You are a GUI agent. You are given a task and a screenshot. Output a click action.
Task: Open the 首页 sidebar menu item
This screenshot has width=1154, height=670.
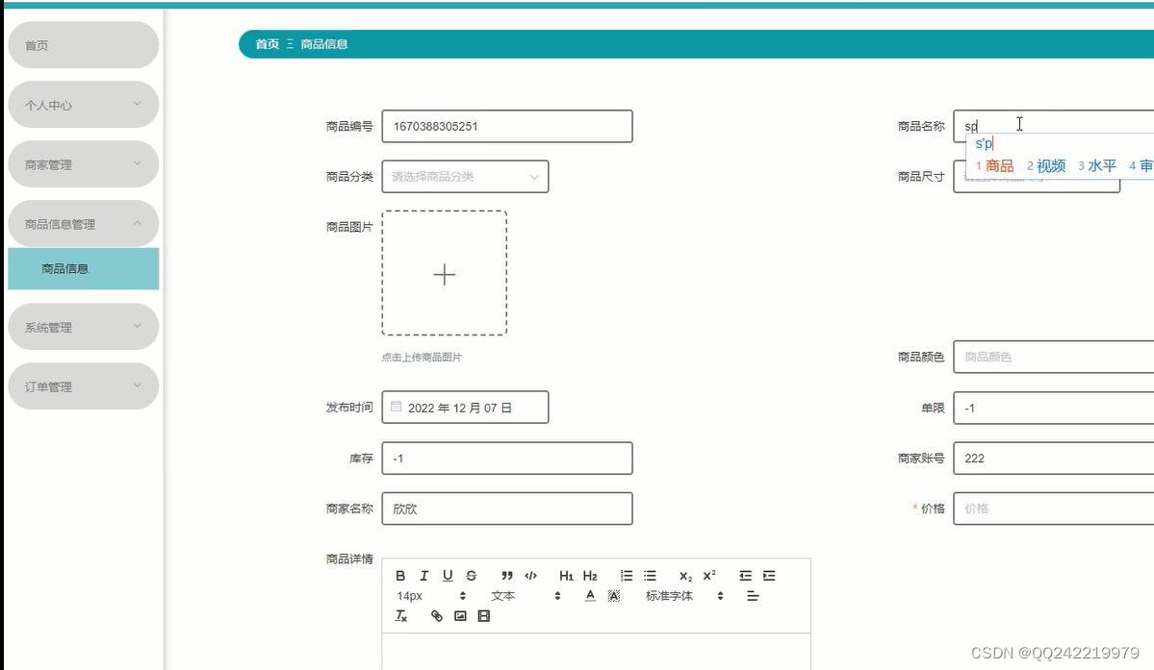tap(83, 44)
